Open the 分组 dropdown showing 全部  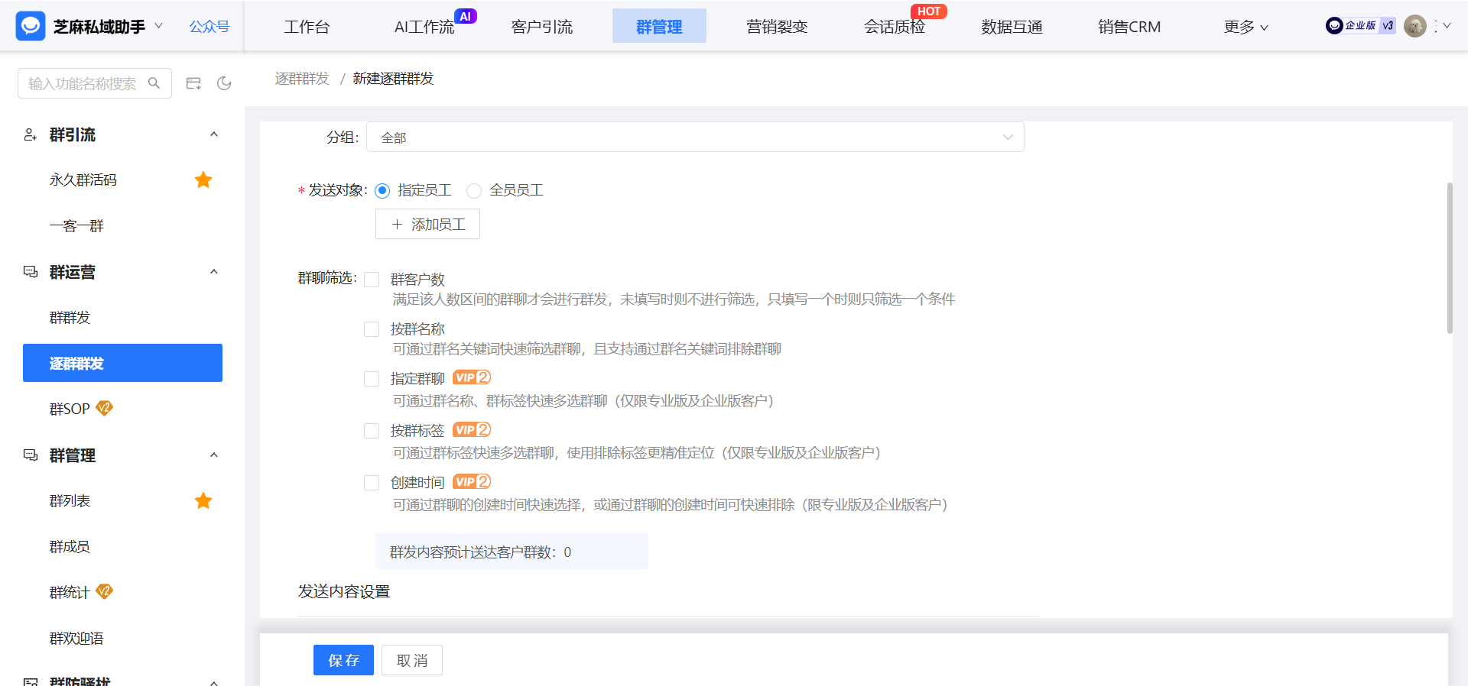coord(695,137)
